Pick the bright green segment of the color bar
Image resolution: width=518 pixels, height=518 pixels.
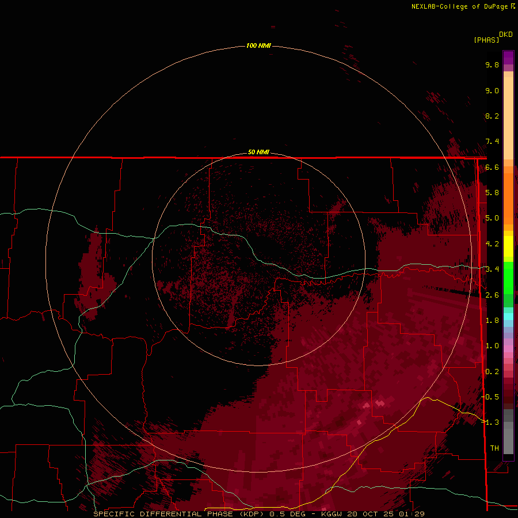(x=508, y=277)
